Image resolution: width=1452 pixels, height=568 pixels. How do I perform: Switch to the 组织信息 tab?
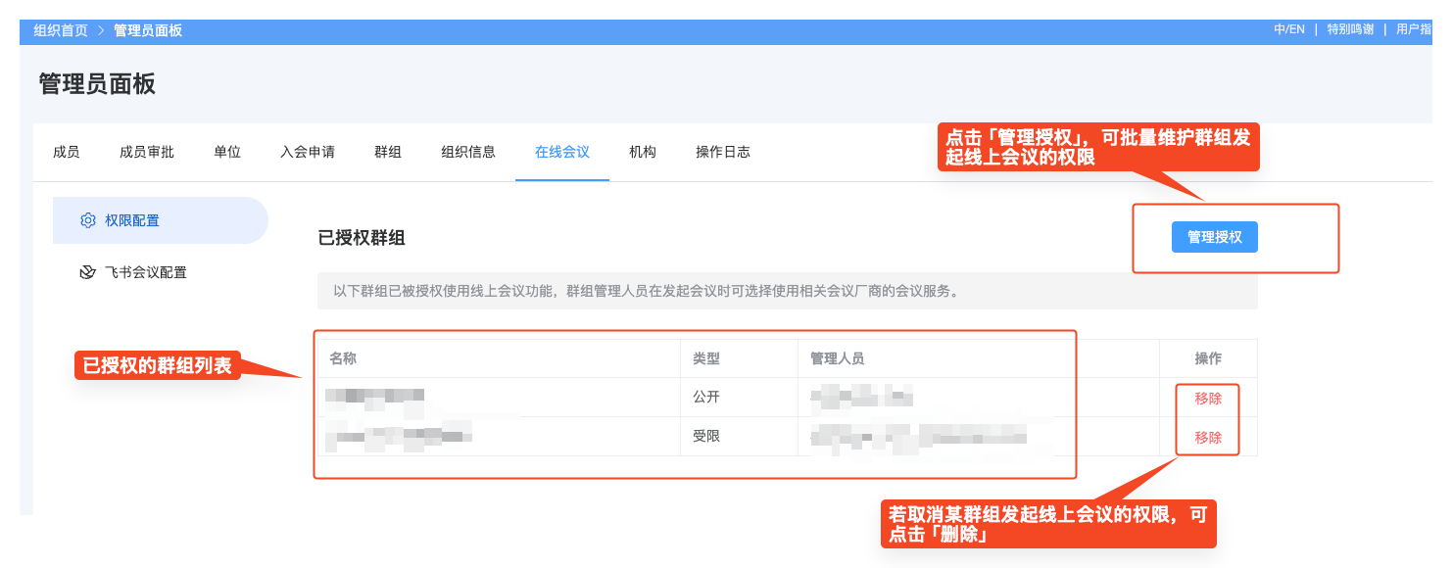468,152
